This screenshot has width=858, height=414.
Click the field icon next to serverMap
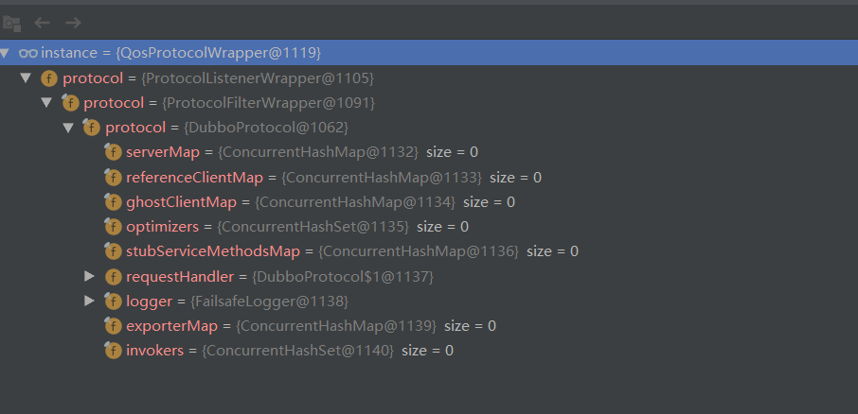point(113,152)
